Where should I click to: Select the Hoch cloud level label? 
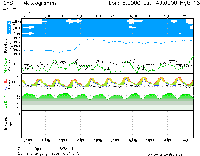coord(18,22)
